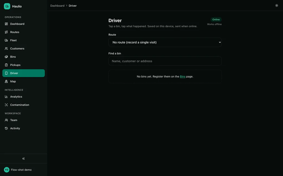This screenshot has width=283, height=176.
Task: View the Activity log page
Action: coord(23,128)
